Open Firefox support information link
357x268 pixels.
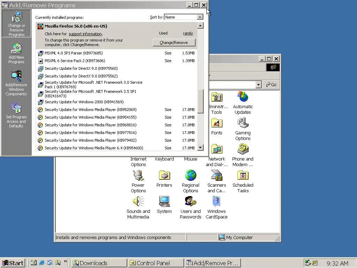tap(85, 34)
